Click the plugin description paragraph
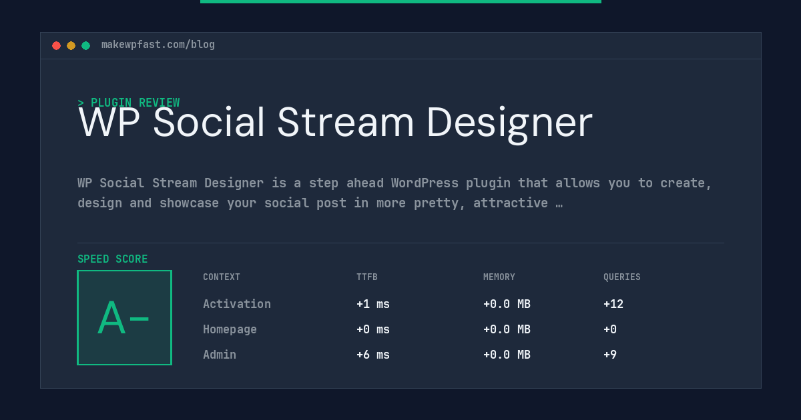Image resolution: width=801 pixels, height=420 pixels. click(394, 193)
